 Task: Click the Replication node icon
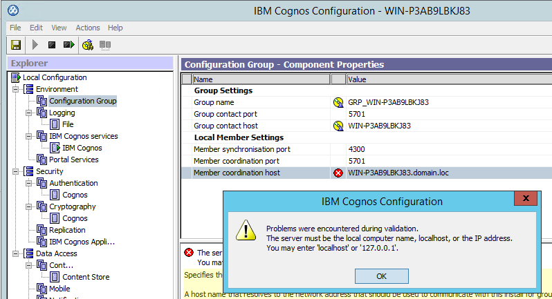(42, 230)
